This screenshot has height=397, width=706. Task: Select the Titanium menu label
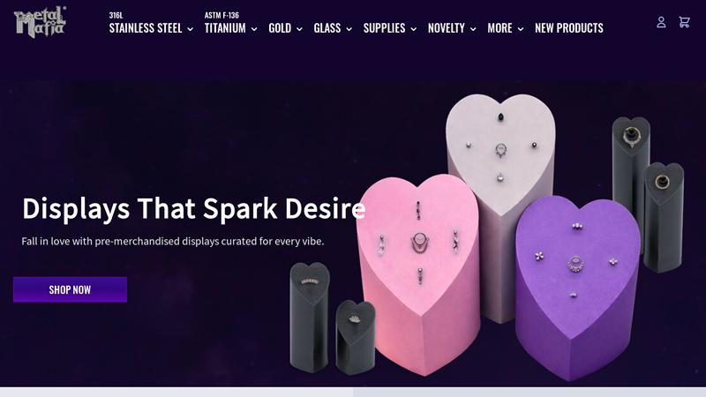pos(225,28)
